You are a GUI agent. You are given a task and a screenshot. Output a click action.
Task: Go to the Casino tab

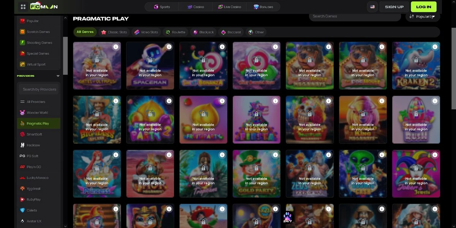click(x=196, y=7)
